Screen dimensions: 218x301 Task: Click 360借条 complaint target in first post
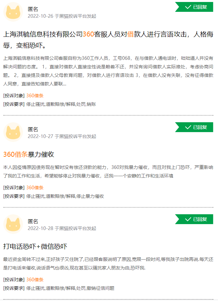point(35,96)
